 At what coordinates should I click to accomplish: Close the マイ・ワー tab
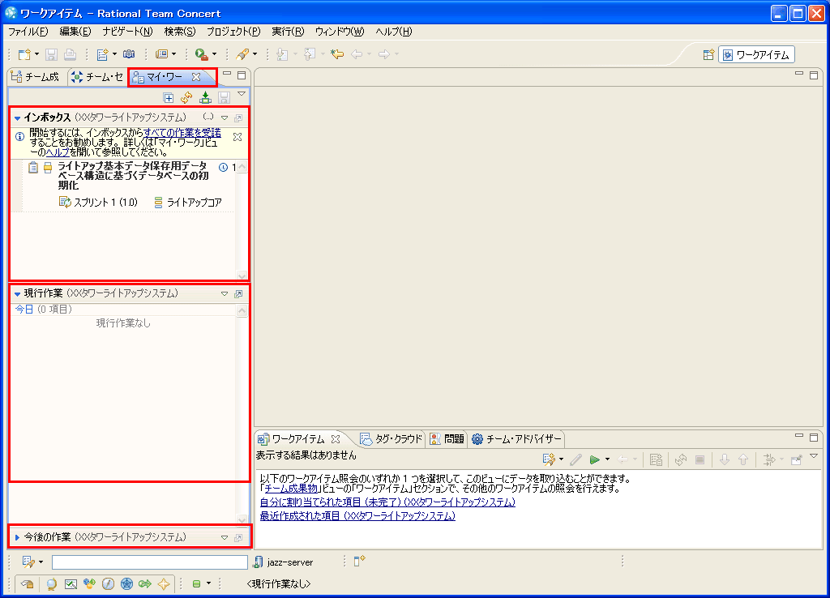pyautogui.click(x=196, y=77)
